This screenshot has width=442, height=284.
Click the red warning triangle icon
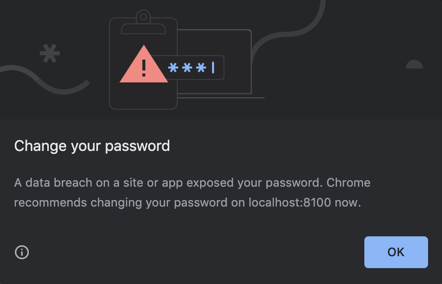point(144,64)
